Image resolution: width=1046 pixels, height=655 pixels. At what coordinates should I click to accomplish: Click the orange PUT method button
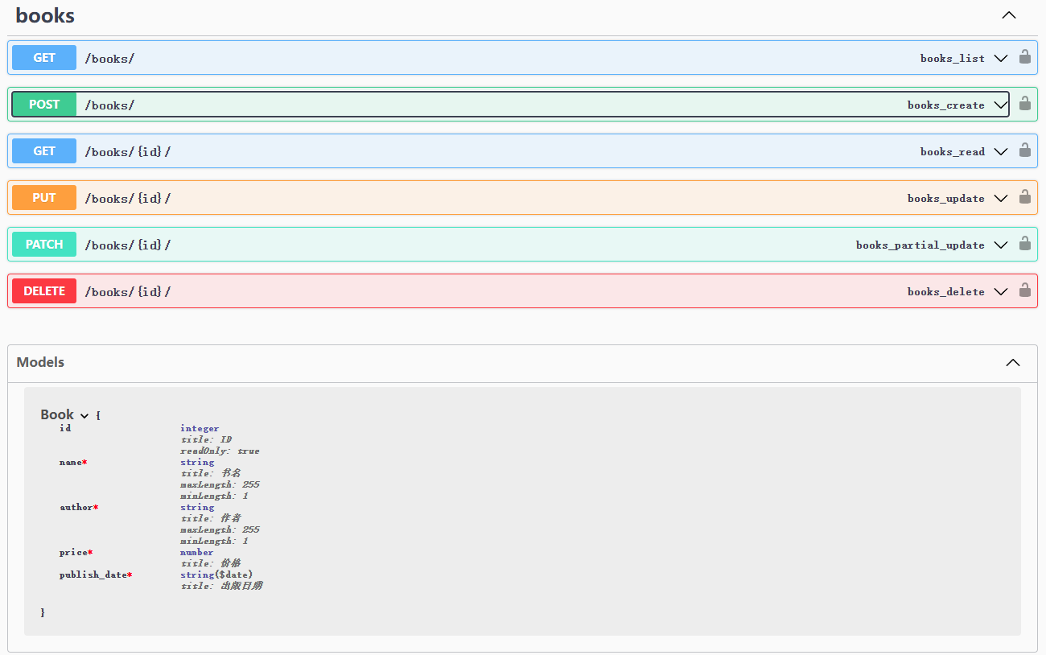pyautogui.click(x=44, y=198)
